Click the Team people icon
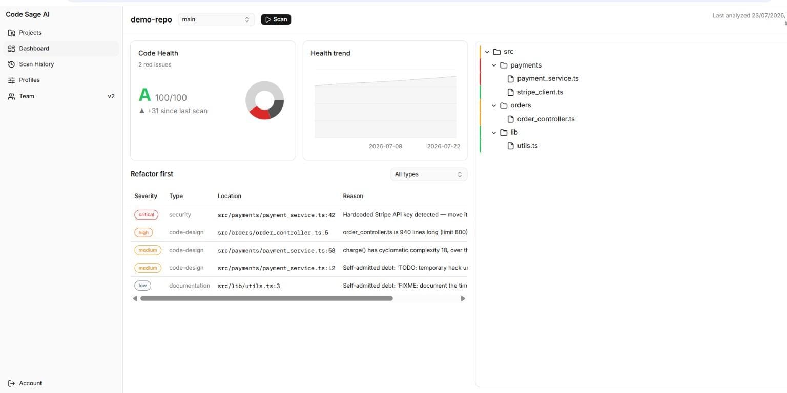The image size is (787, 393). pyautogui.click(x=11, y=96)
